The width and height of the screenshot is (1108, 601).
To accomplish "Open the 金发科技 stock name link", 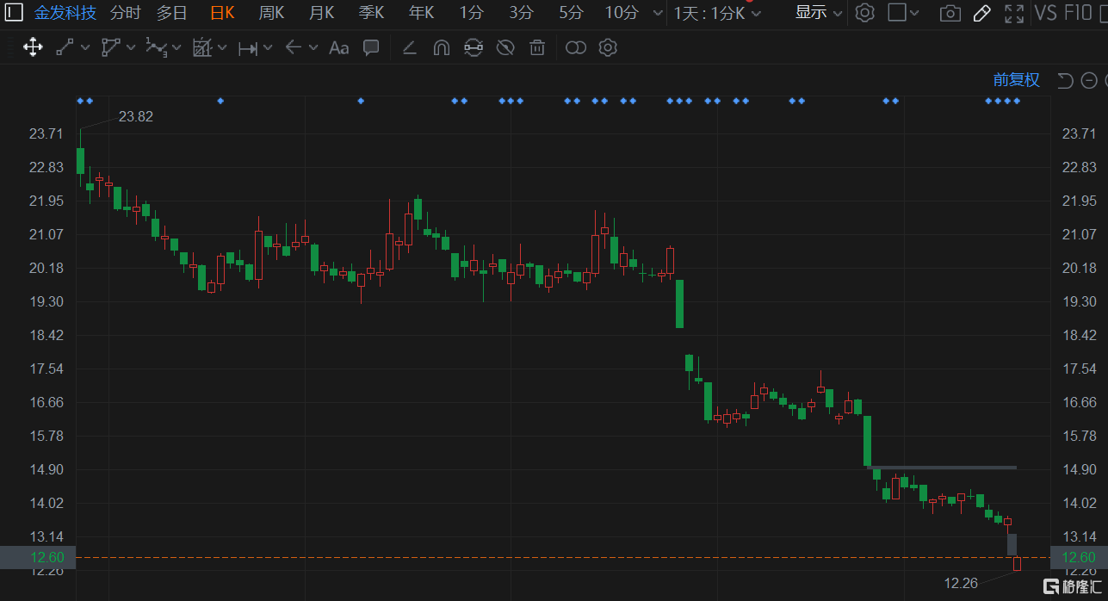I will [65, 13].
